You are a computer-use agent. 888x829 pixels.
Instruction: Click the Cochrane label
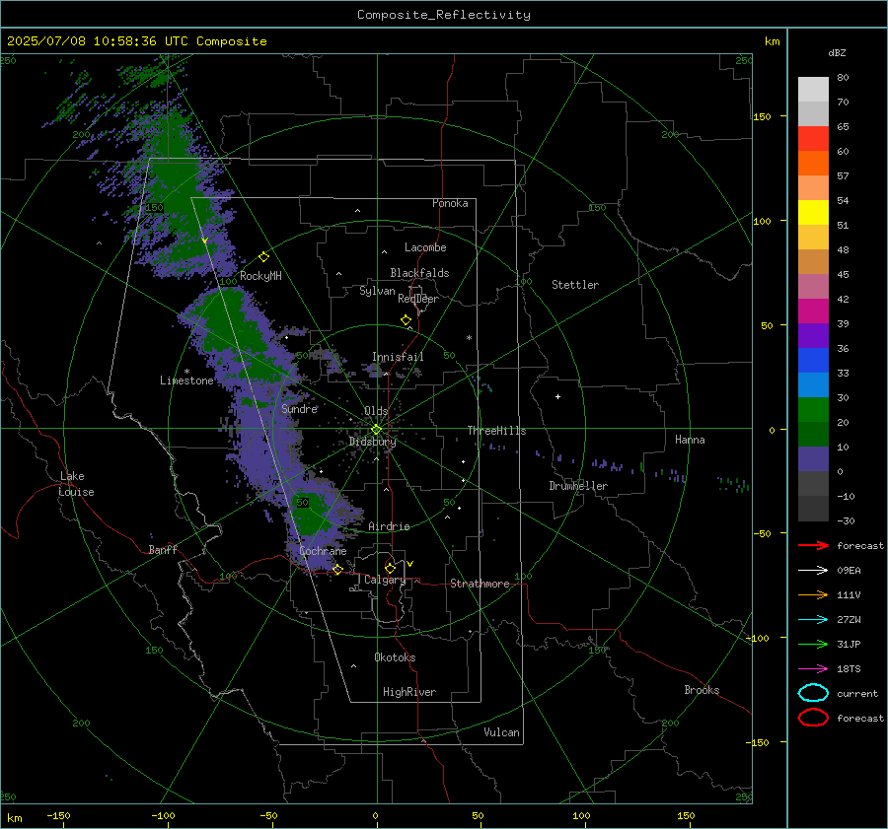click(x=323, y=551)
